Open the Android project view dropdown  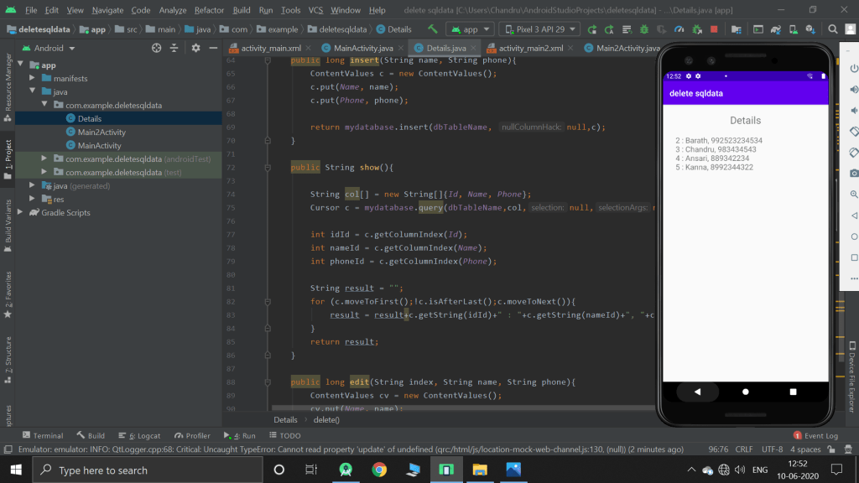(x=49, y=49)
